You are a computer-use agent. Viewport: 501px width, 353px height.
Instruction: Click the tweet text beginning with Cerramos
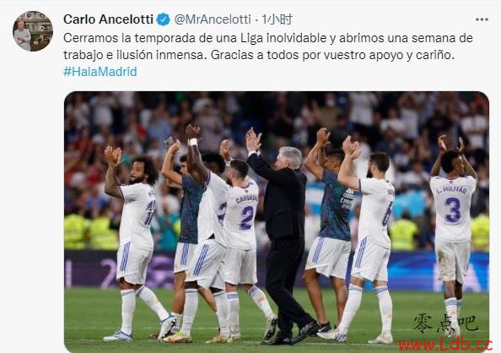click(267, 46)
